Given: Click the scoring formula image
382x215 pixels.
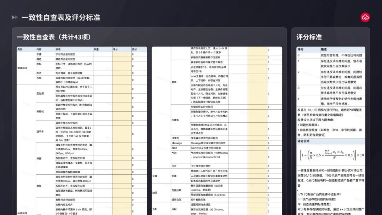Looking at the screenshot, I should 332,155.
